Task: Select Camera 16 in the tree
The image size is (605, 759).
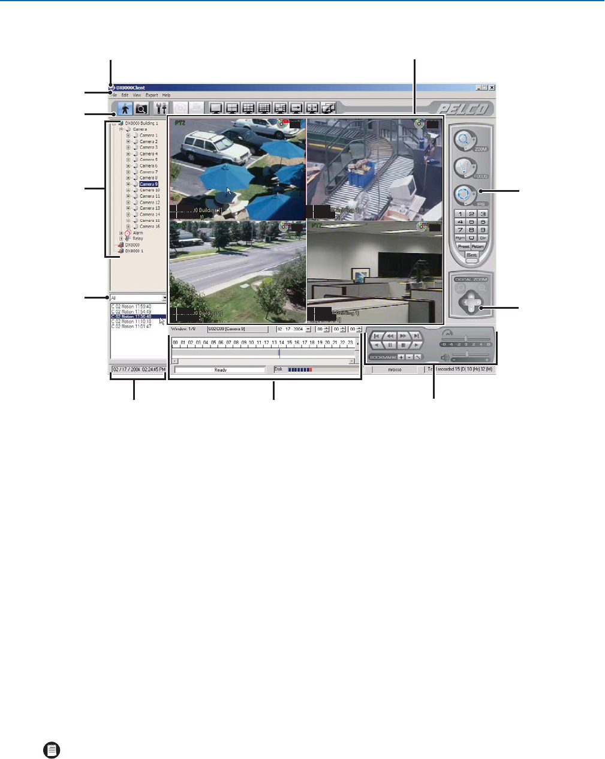Action: tap(150, 227)
